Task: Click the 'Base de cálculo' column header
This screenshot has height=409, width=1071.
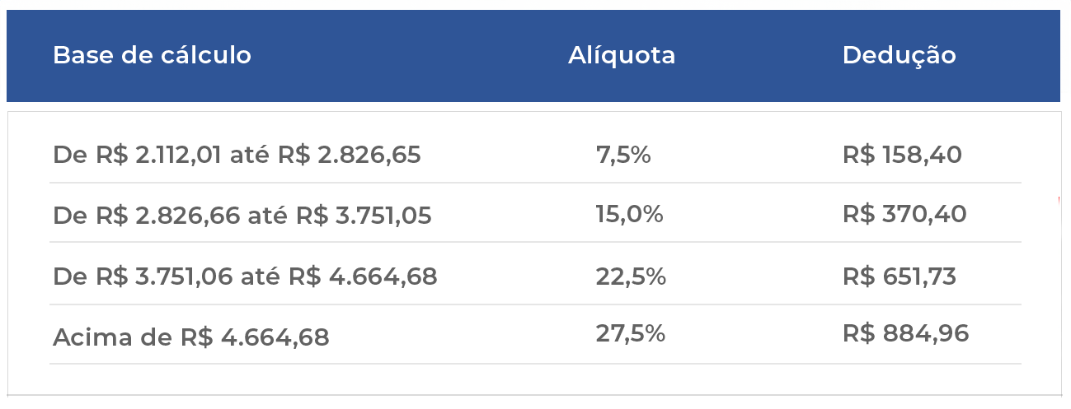Action: click(x=152, y=55)
